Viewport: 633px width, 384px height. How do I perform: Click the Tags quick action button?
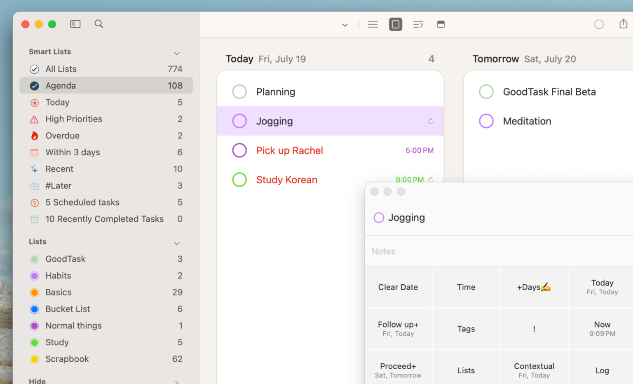click(x=466, y=328)
